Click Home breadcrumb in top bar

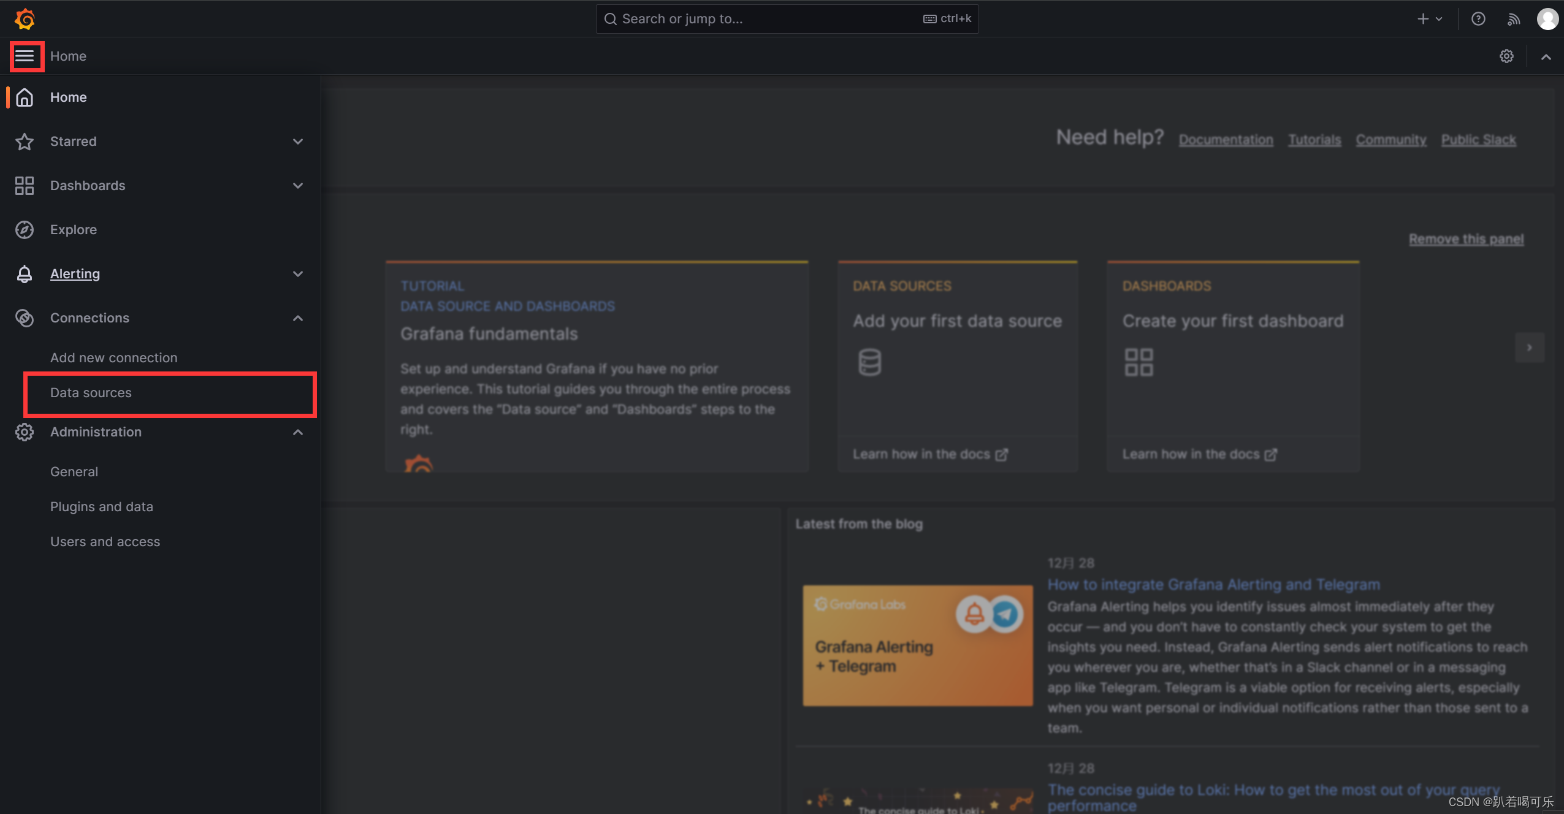[68, 56]
